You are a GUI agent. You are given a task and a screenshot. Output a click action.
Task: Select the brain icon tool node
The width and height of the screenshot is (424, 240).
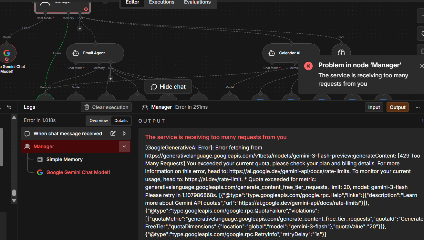341,53
